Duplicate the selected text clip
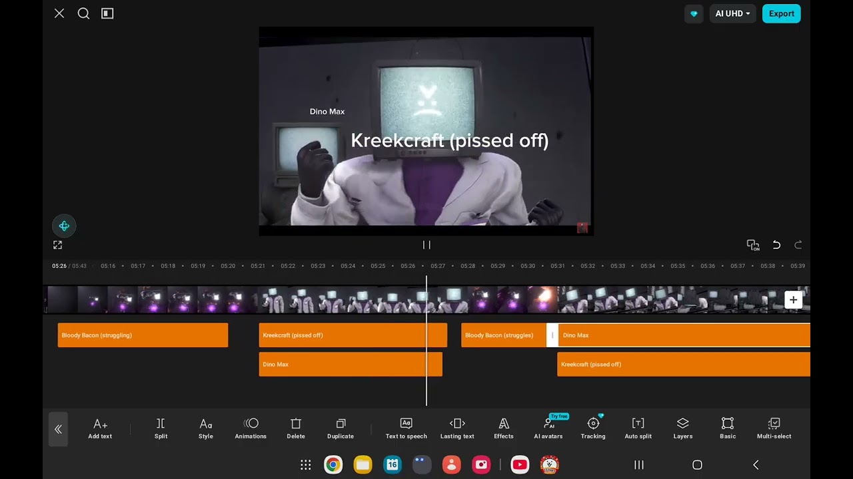 (341, 428)
